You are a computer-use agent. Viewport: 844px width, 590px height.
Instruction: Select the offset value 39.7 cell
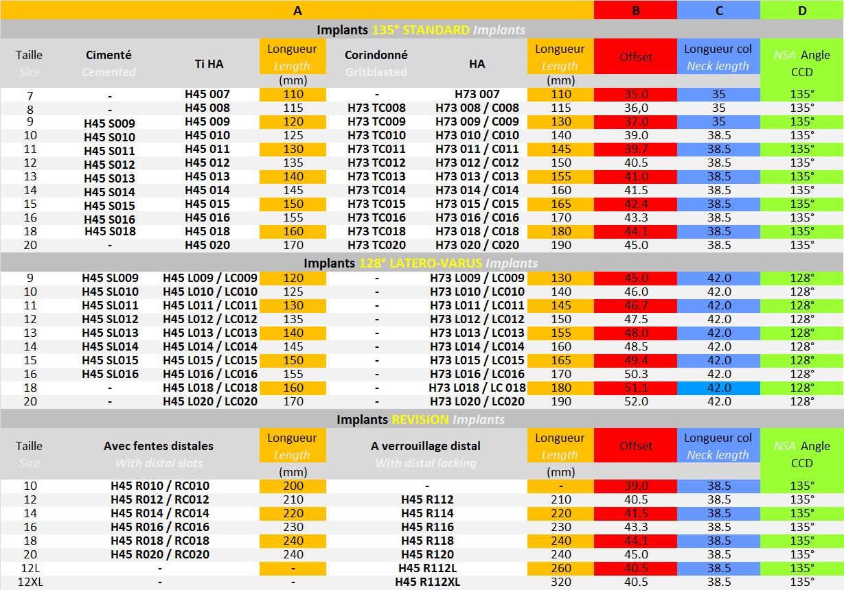click(635, 150)
